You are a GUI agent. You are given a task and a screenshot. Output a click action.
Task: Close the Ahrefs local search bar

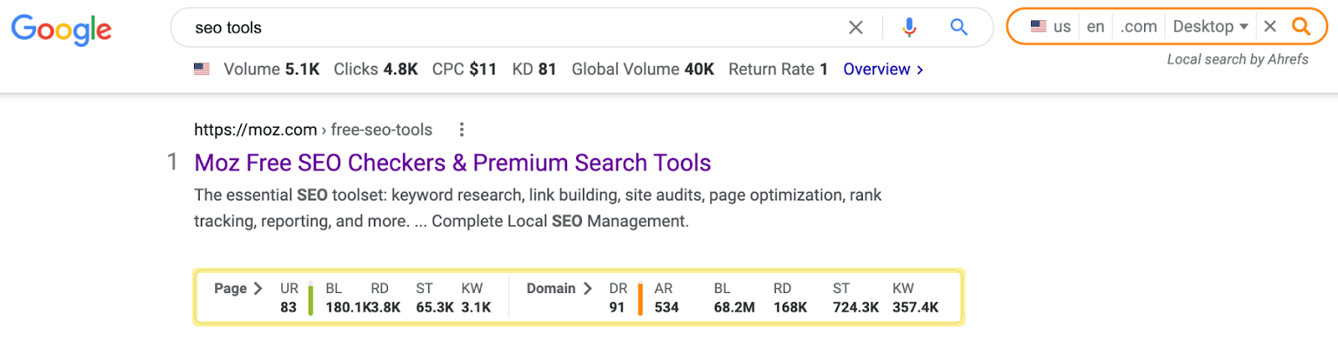[1270, 27]
